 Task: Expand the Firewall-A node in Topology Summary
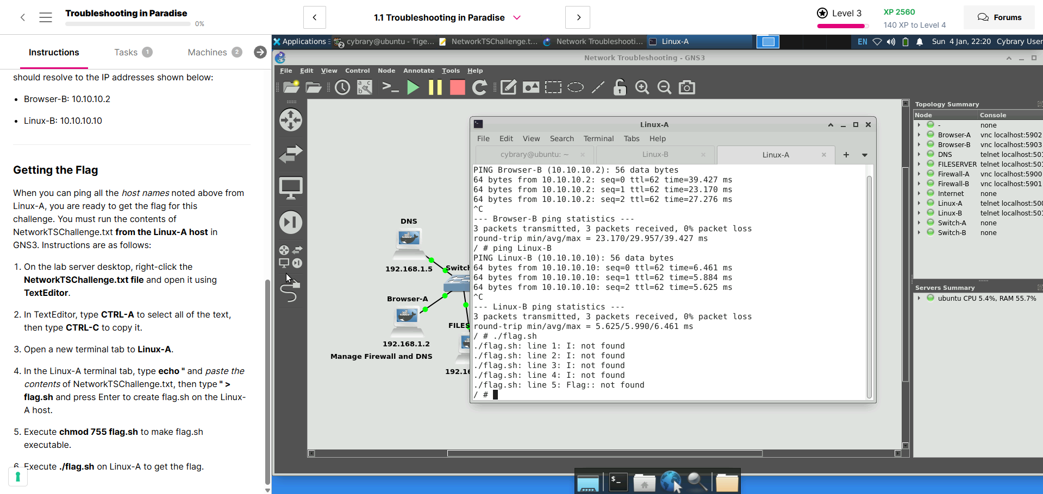[919, 174]
